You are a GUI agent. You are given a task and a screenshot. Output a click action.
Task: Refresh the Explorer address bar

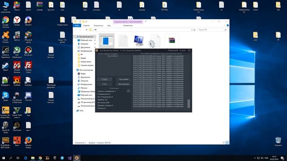tap(195, 30)
